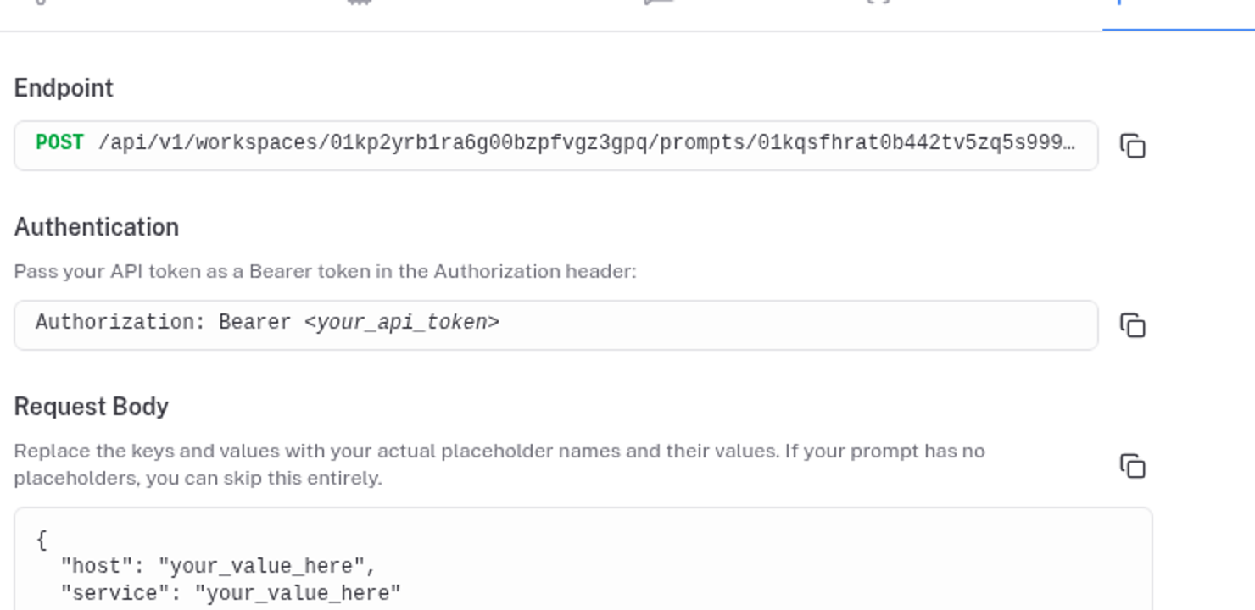The image size is (1255, 610).
Task: Open the speech-bubble tab icon at top
Action: click(659, 2)
